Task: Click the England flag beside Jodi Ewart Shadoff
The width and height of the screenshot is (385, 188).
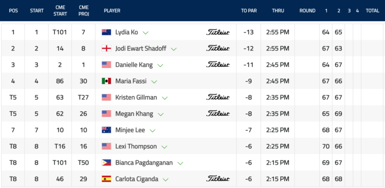Action: [x=106, y=48]
